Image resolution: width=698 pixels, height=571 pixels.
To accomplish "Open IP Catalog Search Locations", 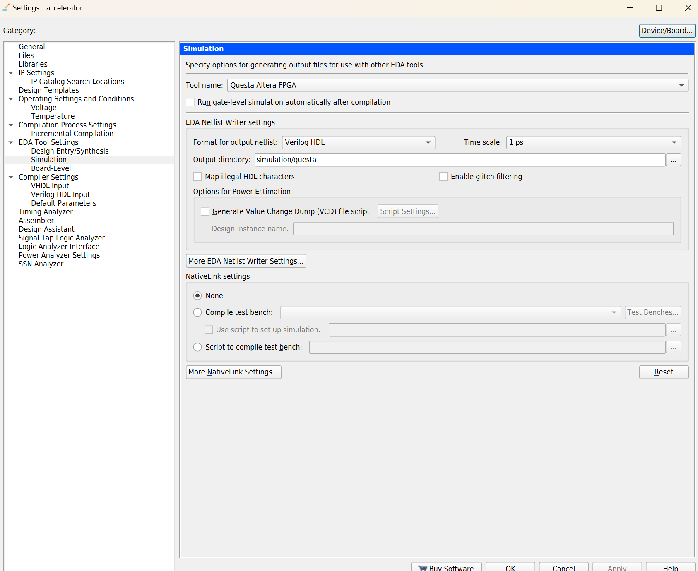I will coord(77,82).
